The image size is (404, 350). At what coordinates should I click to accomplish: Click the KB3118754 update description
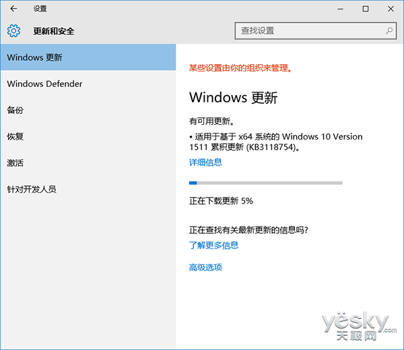point(275,142)
